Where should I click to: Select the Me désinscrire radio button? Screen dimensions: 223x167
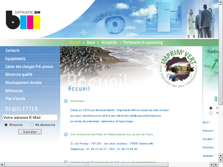32,125
